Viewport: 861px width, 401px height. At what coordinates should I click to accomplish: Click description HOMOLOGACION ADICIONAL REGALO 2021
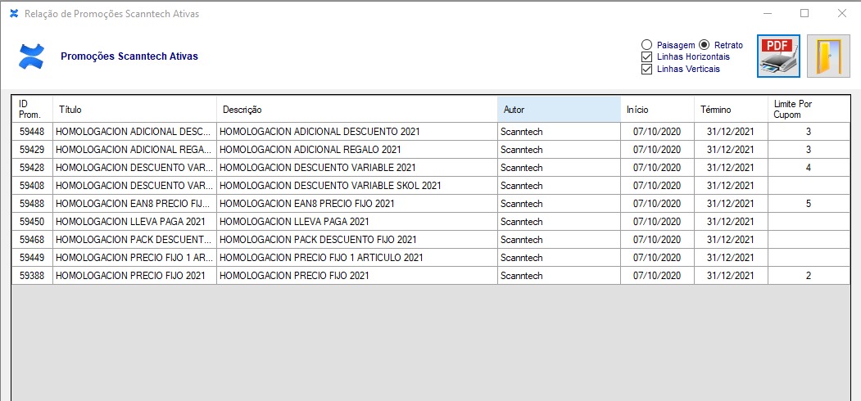coord(357,150)
